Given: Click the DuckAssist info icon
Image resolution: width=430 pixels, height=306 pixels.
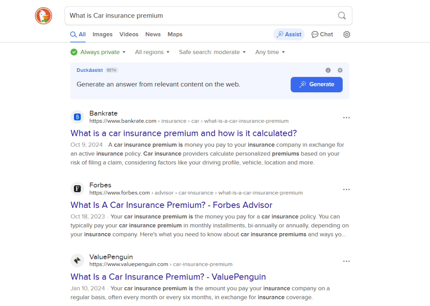Looking at the screenshot, I should [328, 70].
